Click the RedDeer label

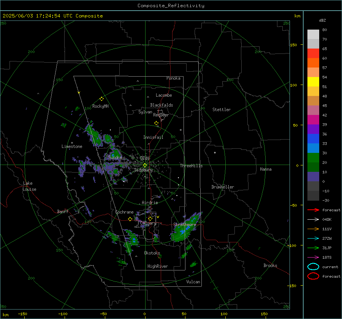[161, 115]
